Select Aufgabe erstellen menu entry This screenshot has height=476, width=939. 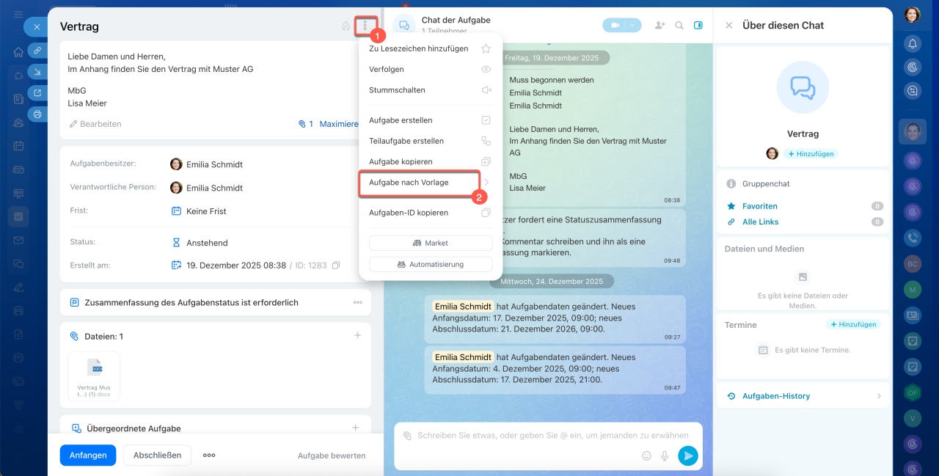[x=430, y=120]
